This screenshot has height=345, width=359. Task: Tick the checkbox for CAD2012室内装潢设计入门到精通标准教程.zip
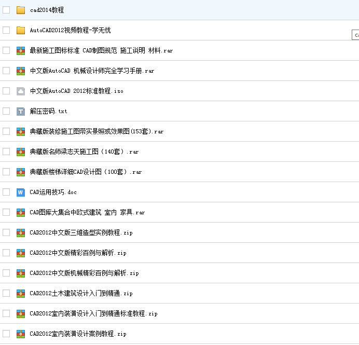[6, 313]
